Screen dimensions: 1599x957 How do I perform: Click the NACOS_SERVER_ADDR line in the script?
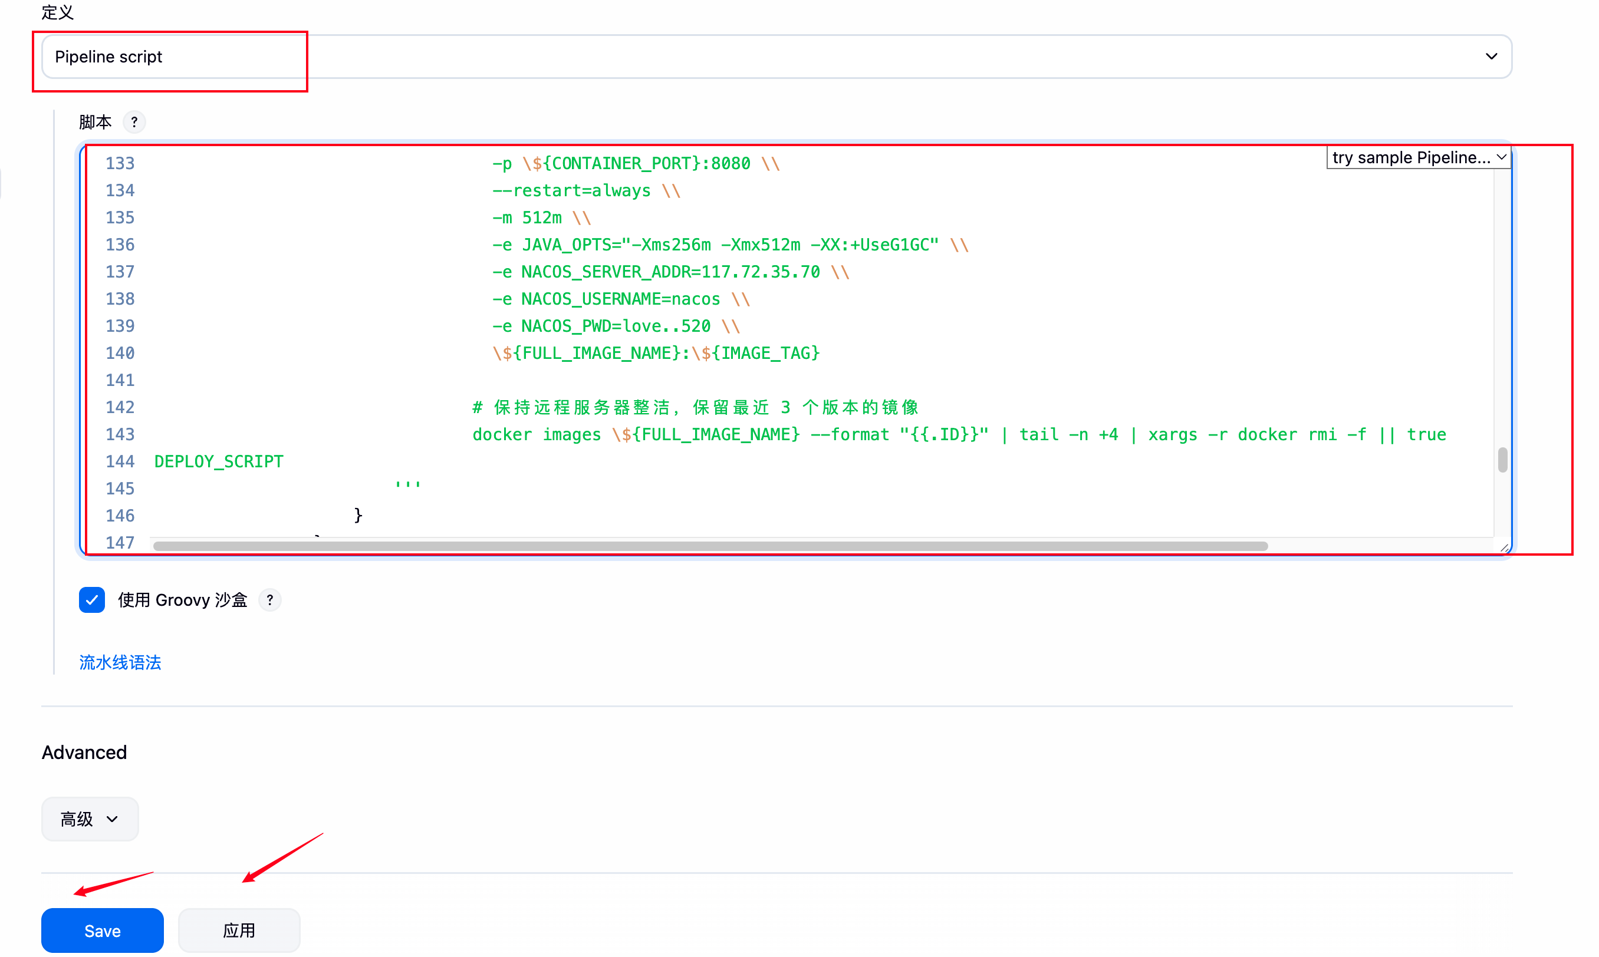click(671, 272)
